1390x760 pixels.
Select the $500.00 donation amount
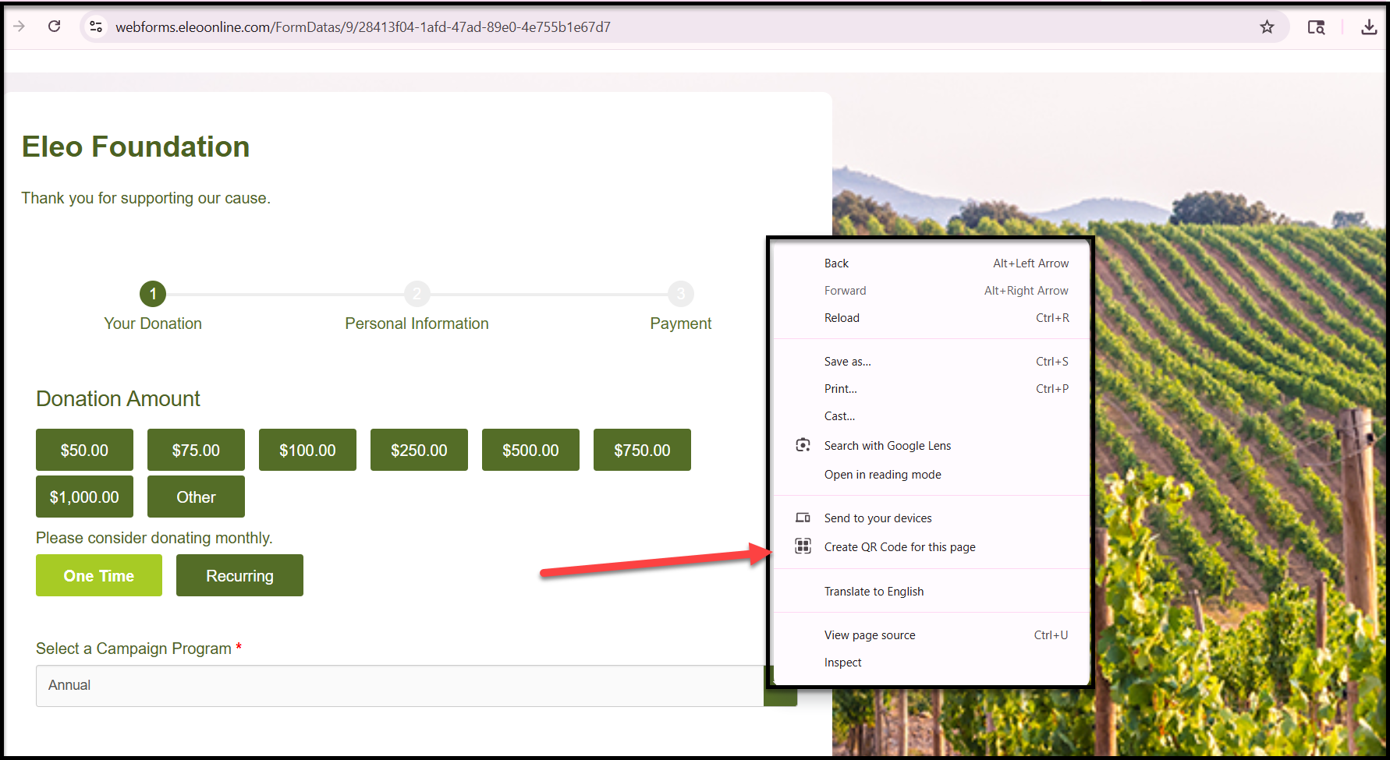[x=530, y=450]
